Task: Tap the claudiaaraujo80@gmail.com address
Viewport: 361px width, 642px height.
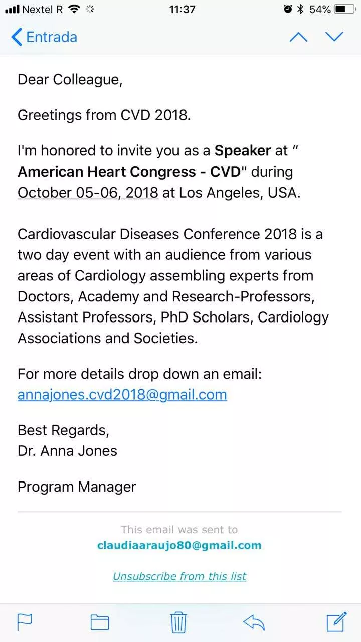Action: (x=179, y=545)
